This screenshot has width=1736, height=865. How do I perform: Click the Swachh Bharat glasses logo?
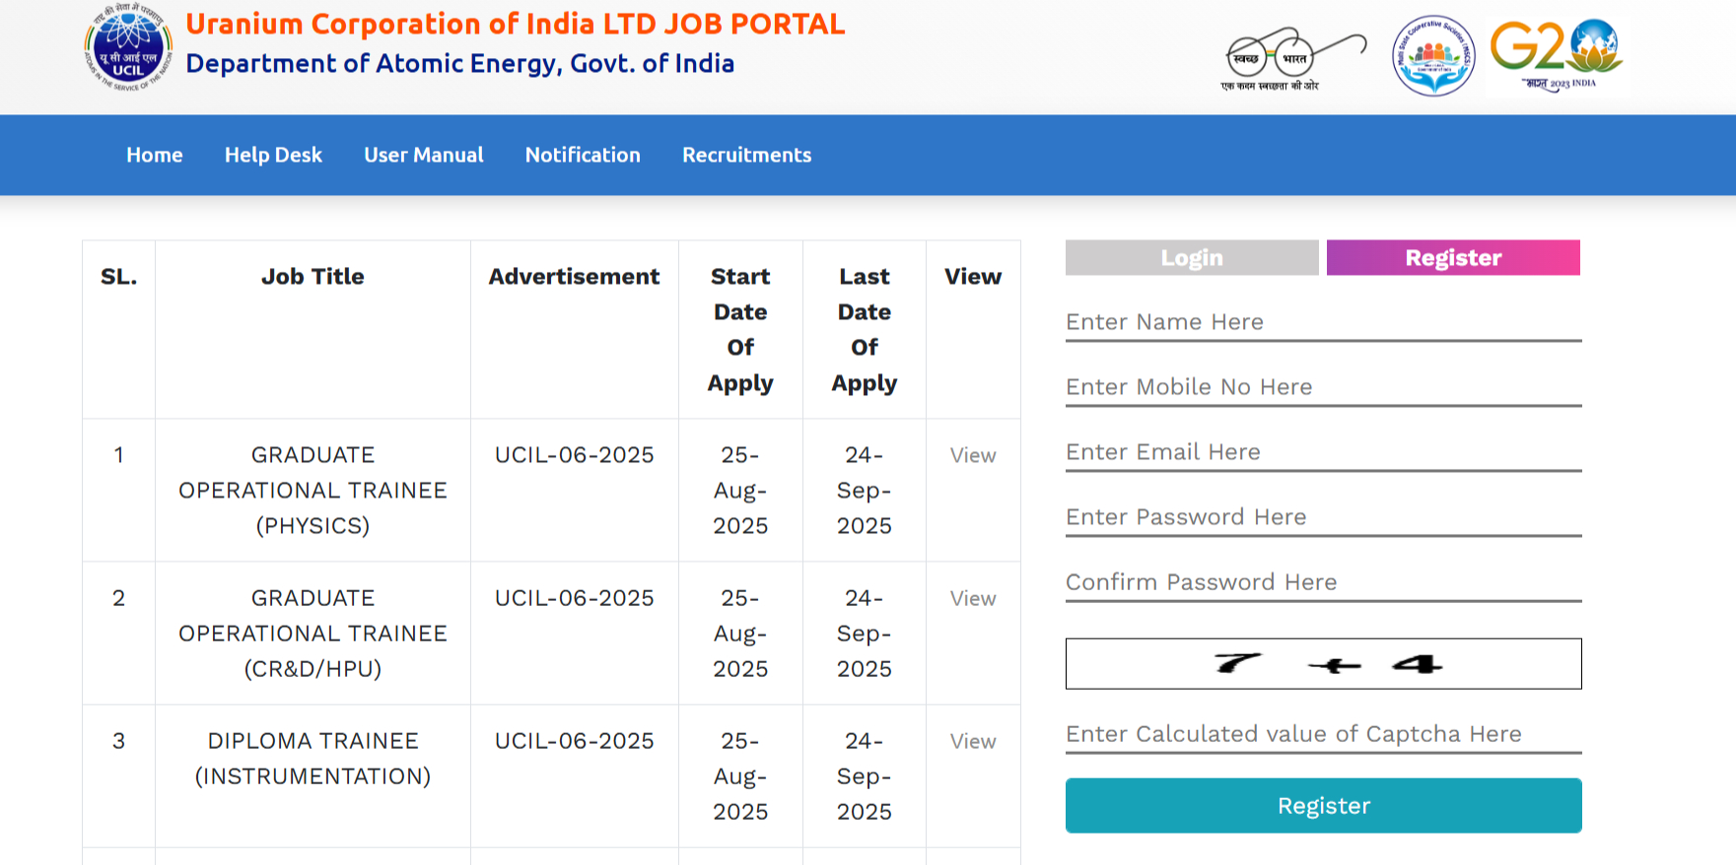(1293, 59)
